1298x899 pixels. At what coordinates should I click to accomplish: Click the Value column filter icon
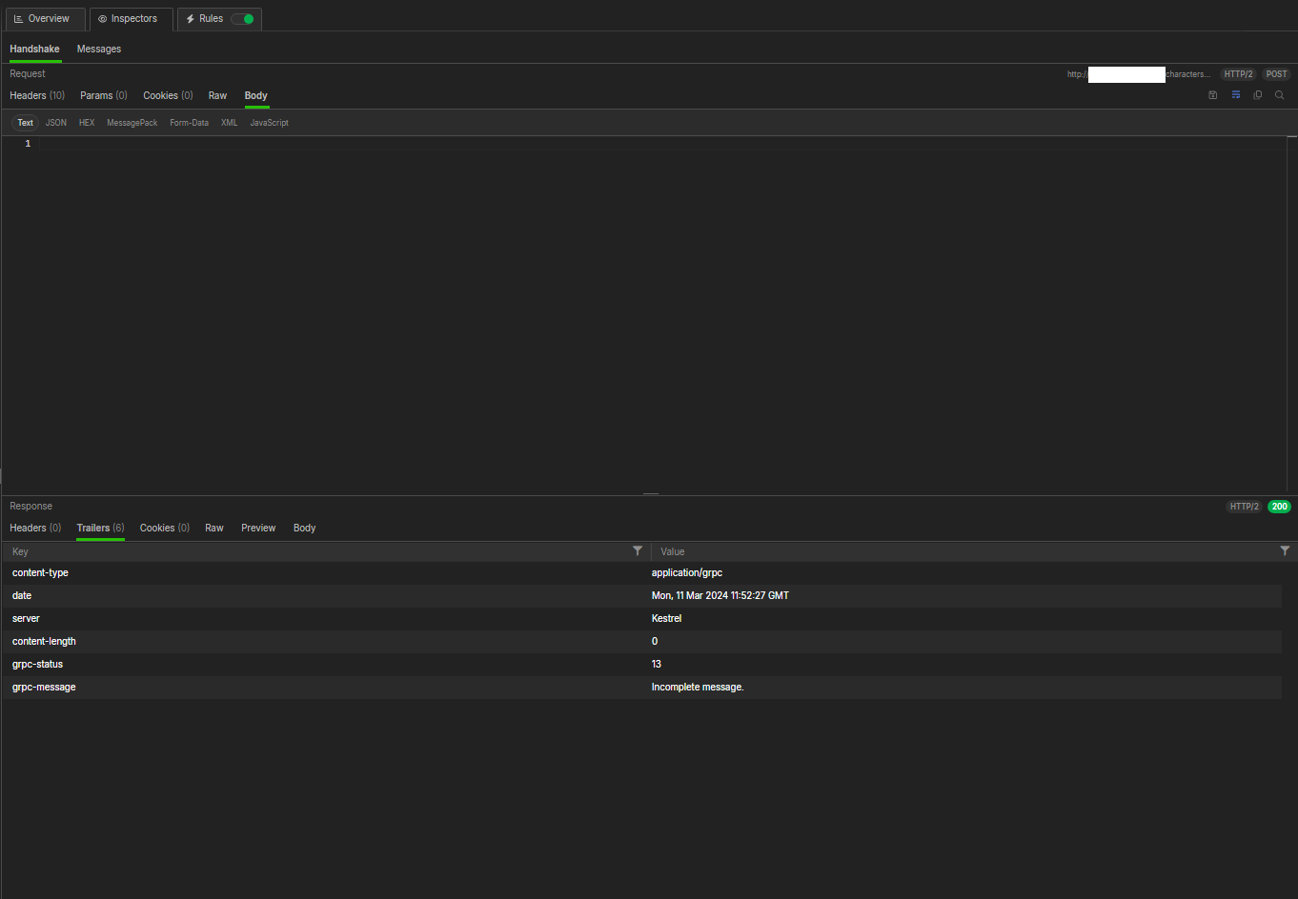[1285, 551]
